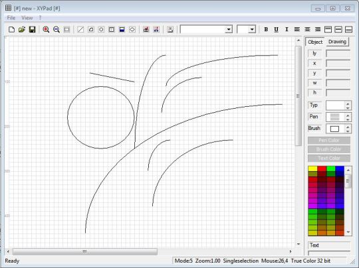Click the Pen Color button
The width and height of the screenshot is (359, 268).
(329, 140)
